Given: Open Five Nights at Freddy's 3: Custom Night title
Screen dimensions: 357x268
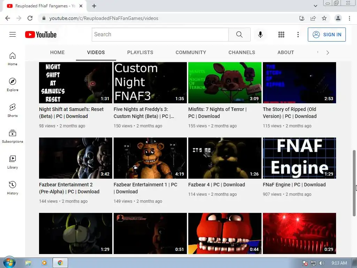Looking at the screenshot, I should pyautogui.click(x=144, y=113).
